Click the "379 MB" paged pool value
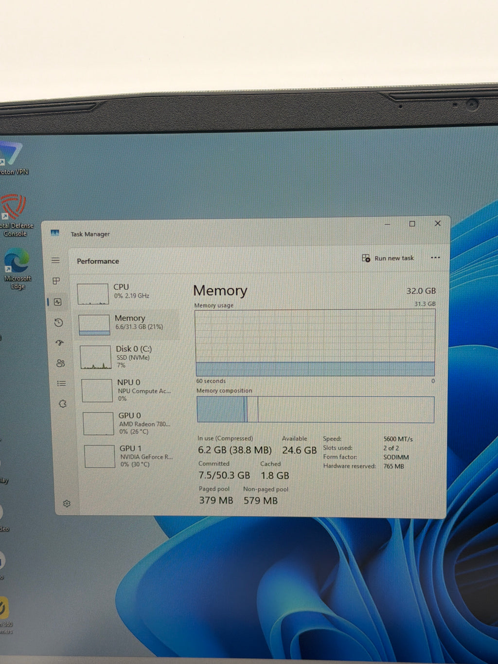Viewport: 498px width, 664px height. (x=216, y=500)
